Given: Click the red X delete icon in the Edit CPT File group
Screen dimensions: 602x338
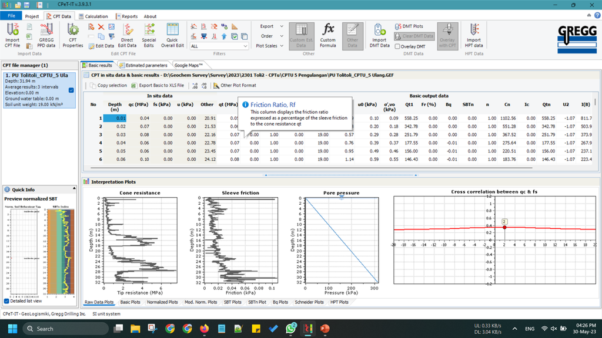Looking at the screenshot, I should click(101, 27).
